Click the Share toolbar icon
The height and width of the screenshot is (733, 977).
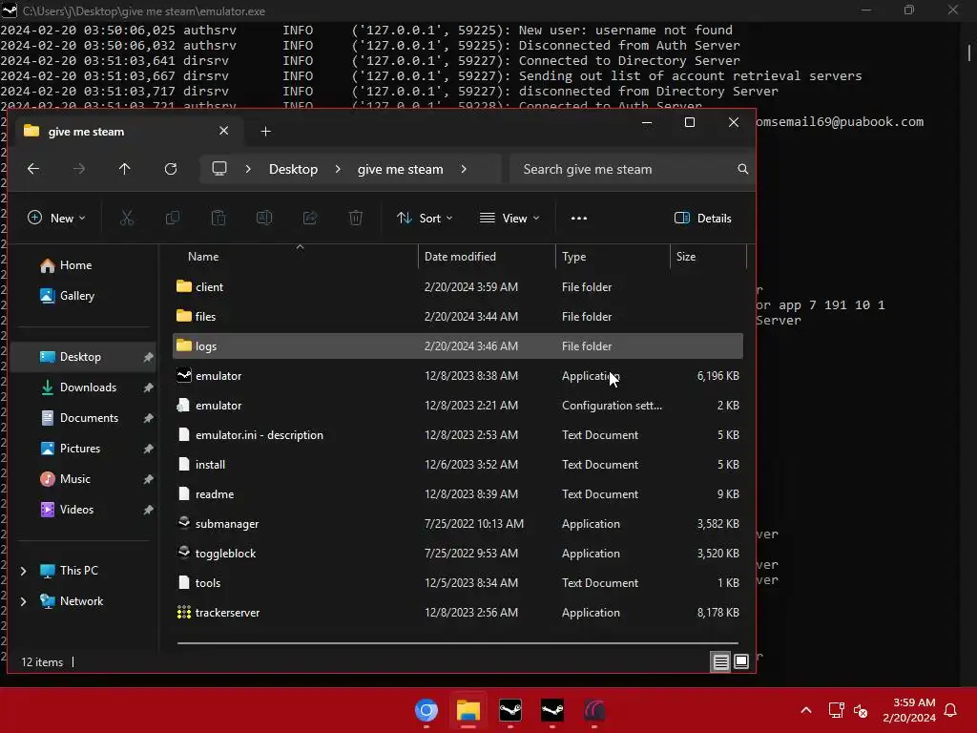(x=310, y=219)
